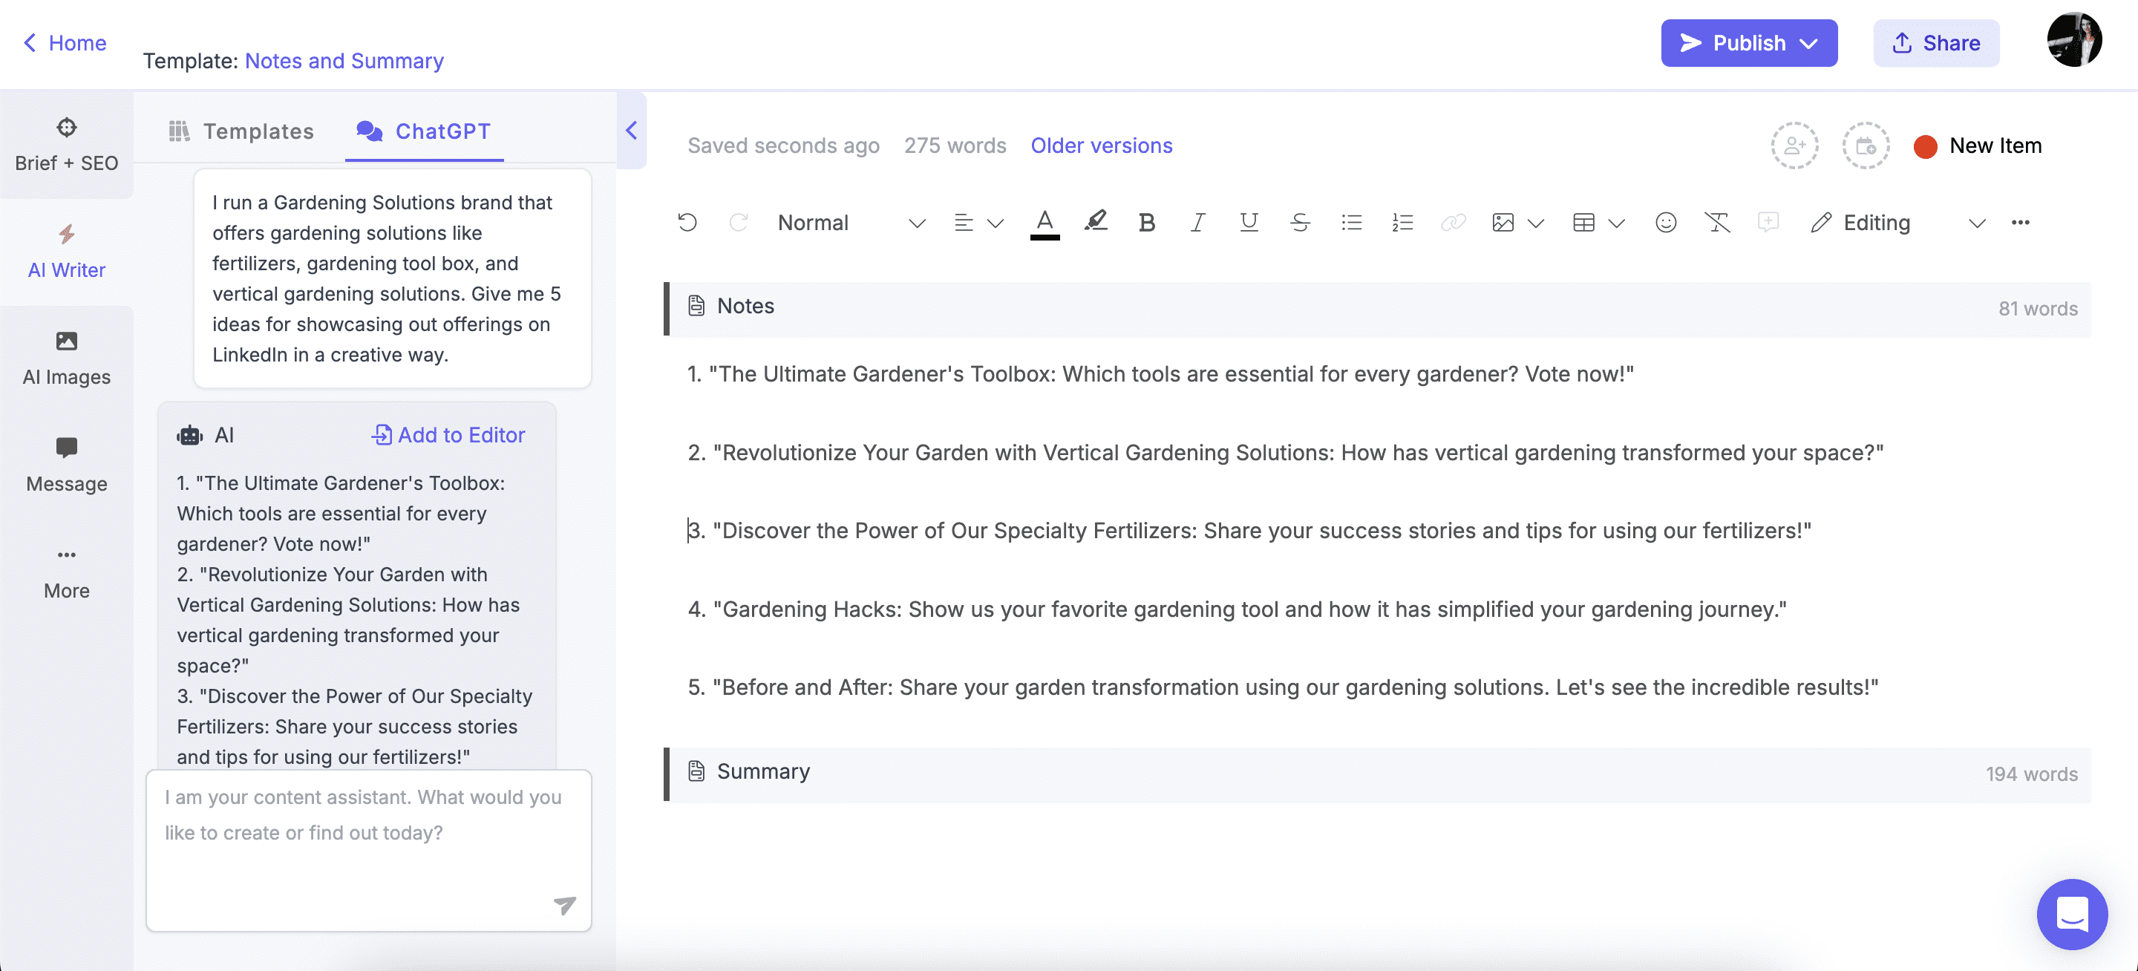Click the insert image icon
This screenshot has height=971, width=2138.
(x=1503, y=223)
